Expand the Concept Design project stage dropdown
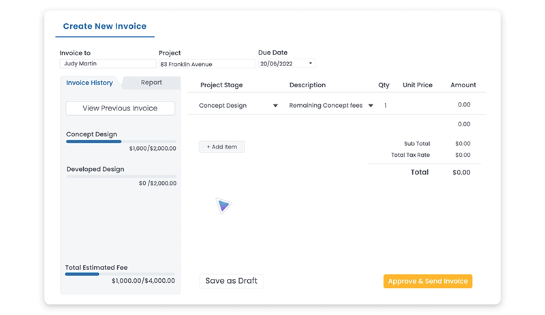The height and width of the screenshot is (315, 545). pyautogui.click(x=275, y=106)
